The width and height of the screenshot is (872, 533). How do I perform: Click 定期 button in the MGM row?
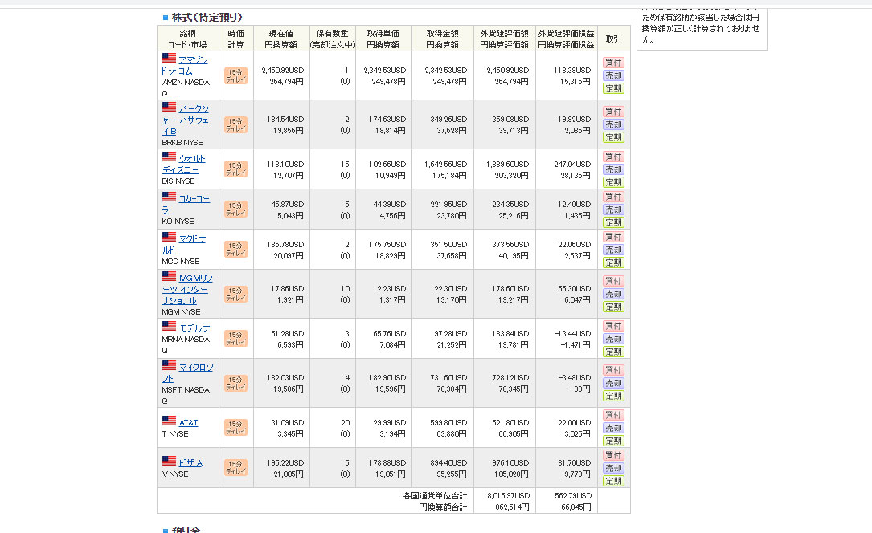pos(613,307)
